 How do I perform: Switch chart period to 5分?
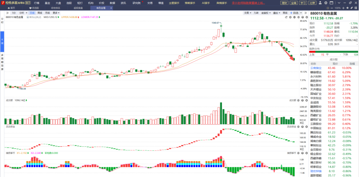tap(14, 13)
